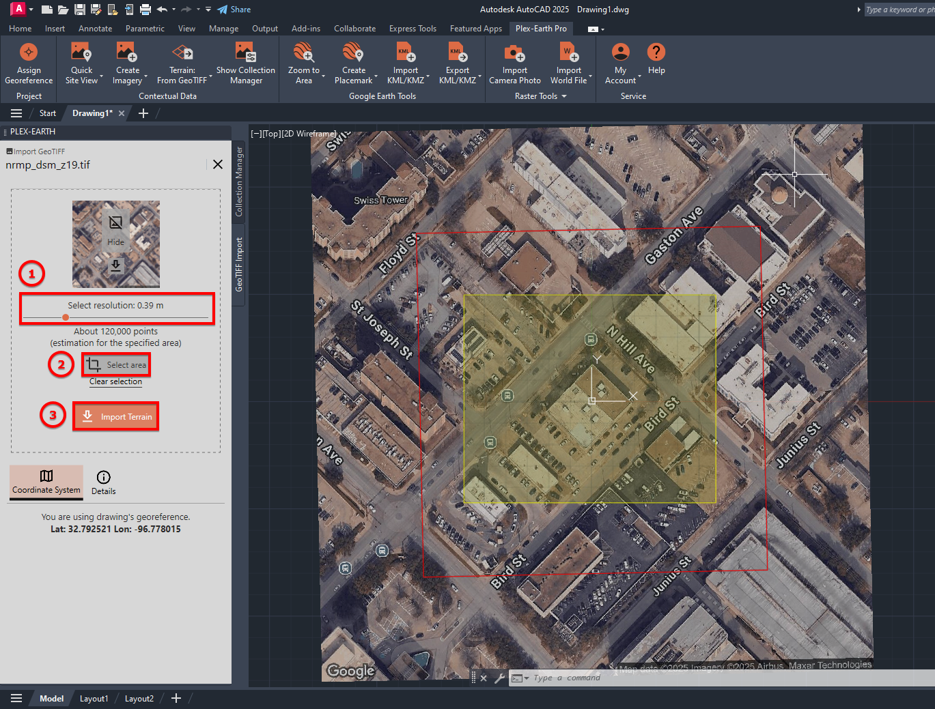The height and width of the screenshot is (709, 935).
Task: Select the Plex-Earth Pro tab
Action: [541, 29]
